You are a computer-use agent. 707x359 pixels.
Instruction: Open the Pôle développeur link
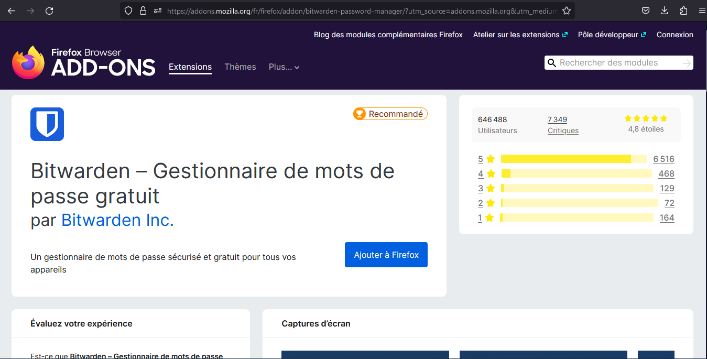[612, 35]
